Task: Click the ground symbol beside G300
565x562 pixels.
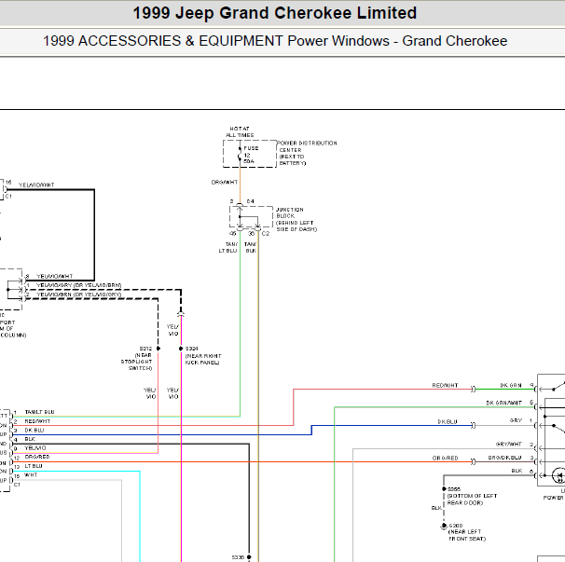Action: pos(444,527)
